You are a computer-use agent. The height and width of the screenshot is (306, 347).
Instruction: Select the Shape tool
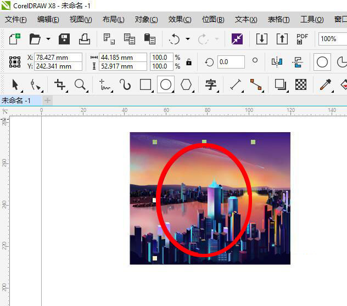(x=35, y=85)
